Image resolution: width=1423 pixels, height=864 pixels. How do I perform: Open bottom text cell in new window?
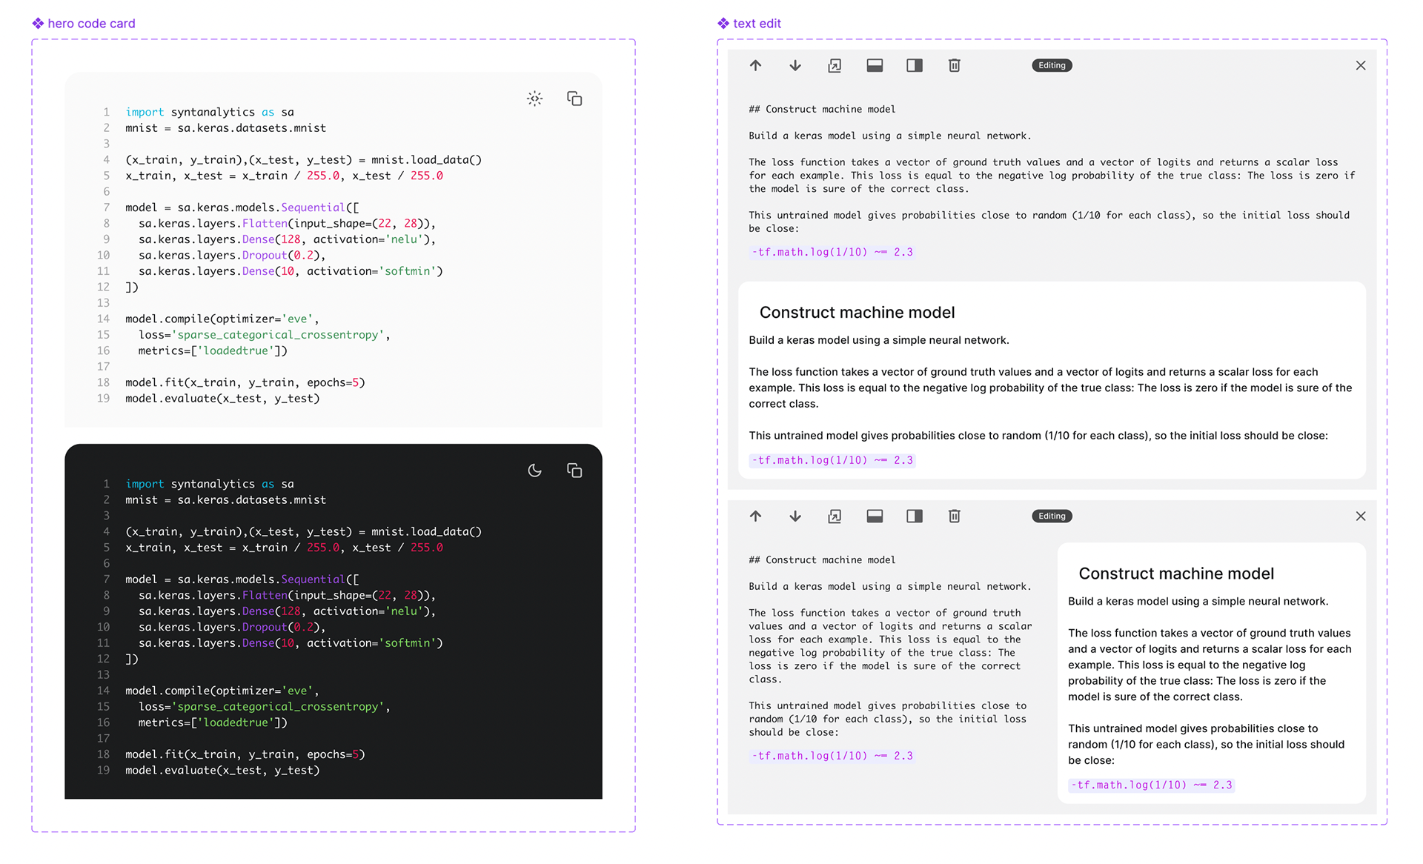pos(835,516)
